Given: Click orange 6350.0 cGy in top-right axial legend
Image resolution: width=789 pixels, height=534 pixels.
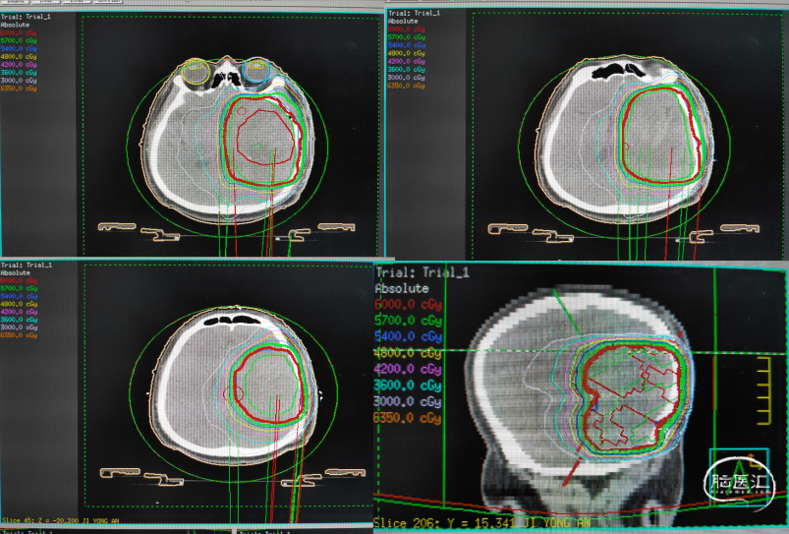Looking at the screenshot, I should pos(406,86).
